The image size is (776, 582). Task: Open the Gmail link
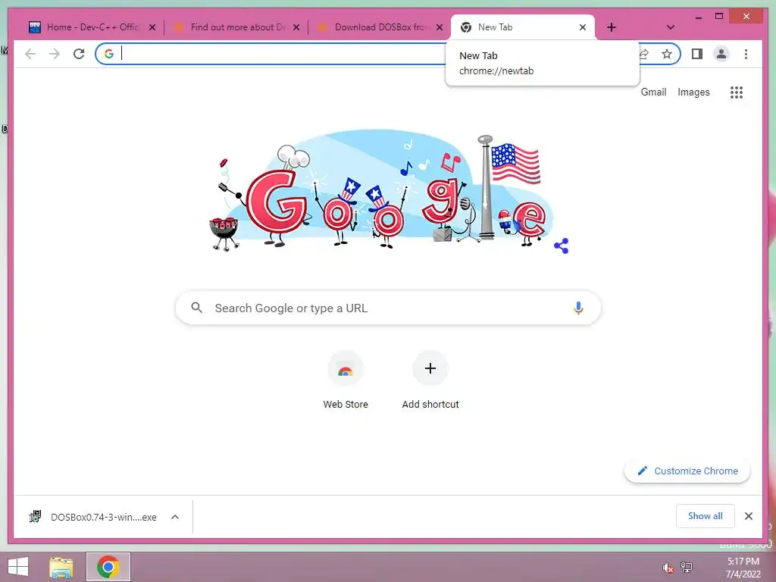pos(653,92)
